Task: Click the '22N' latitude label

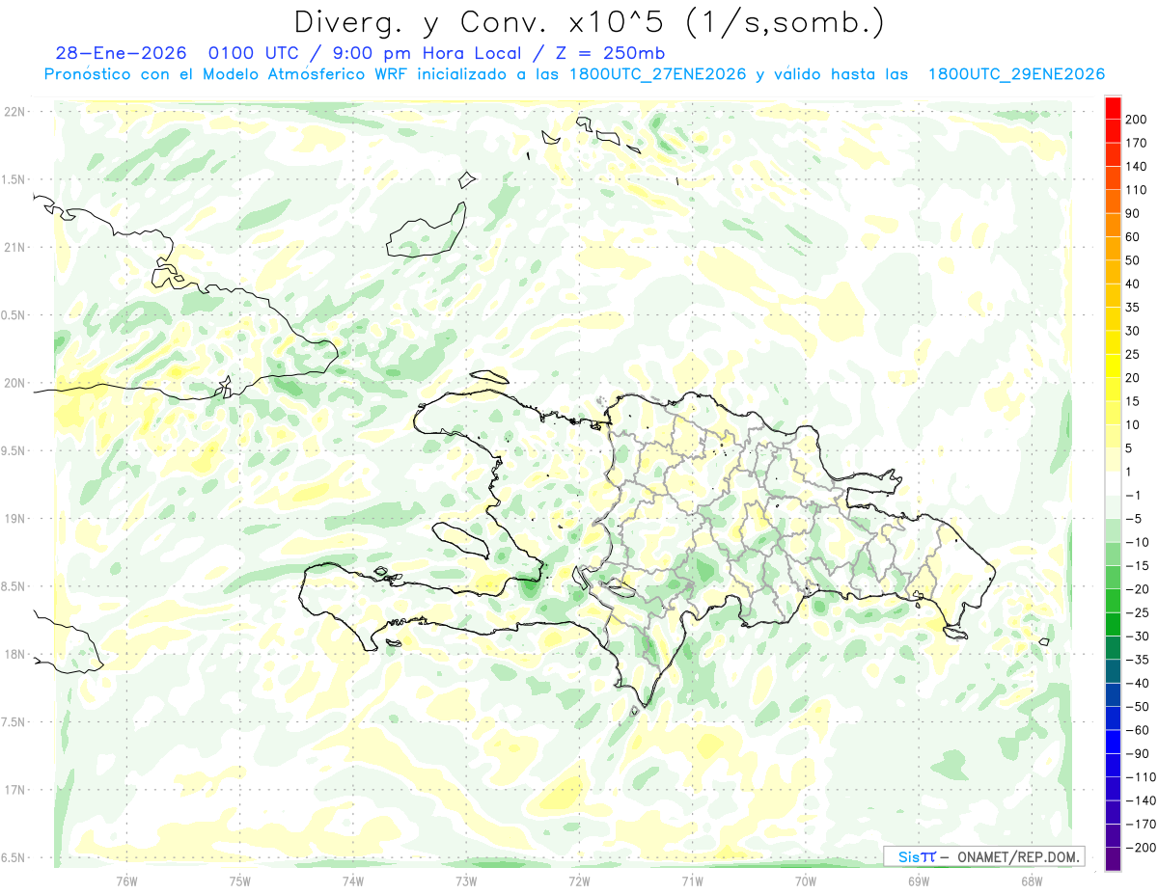Action: [x=14, y=112]
